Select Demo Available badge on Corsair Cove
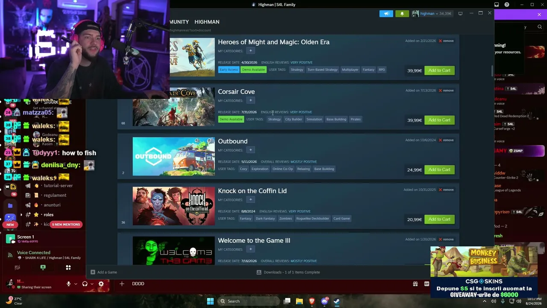Image resolution: width=547 pixels, height=308 pixels. point(231,119)
